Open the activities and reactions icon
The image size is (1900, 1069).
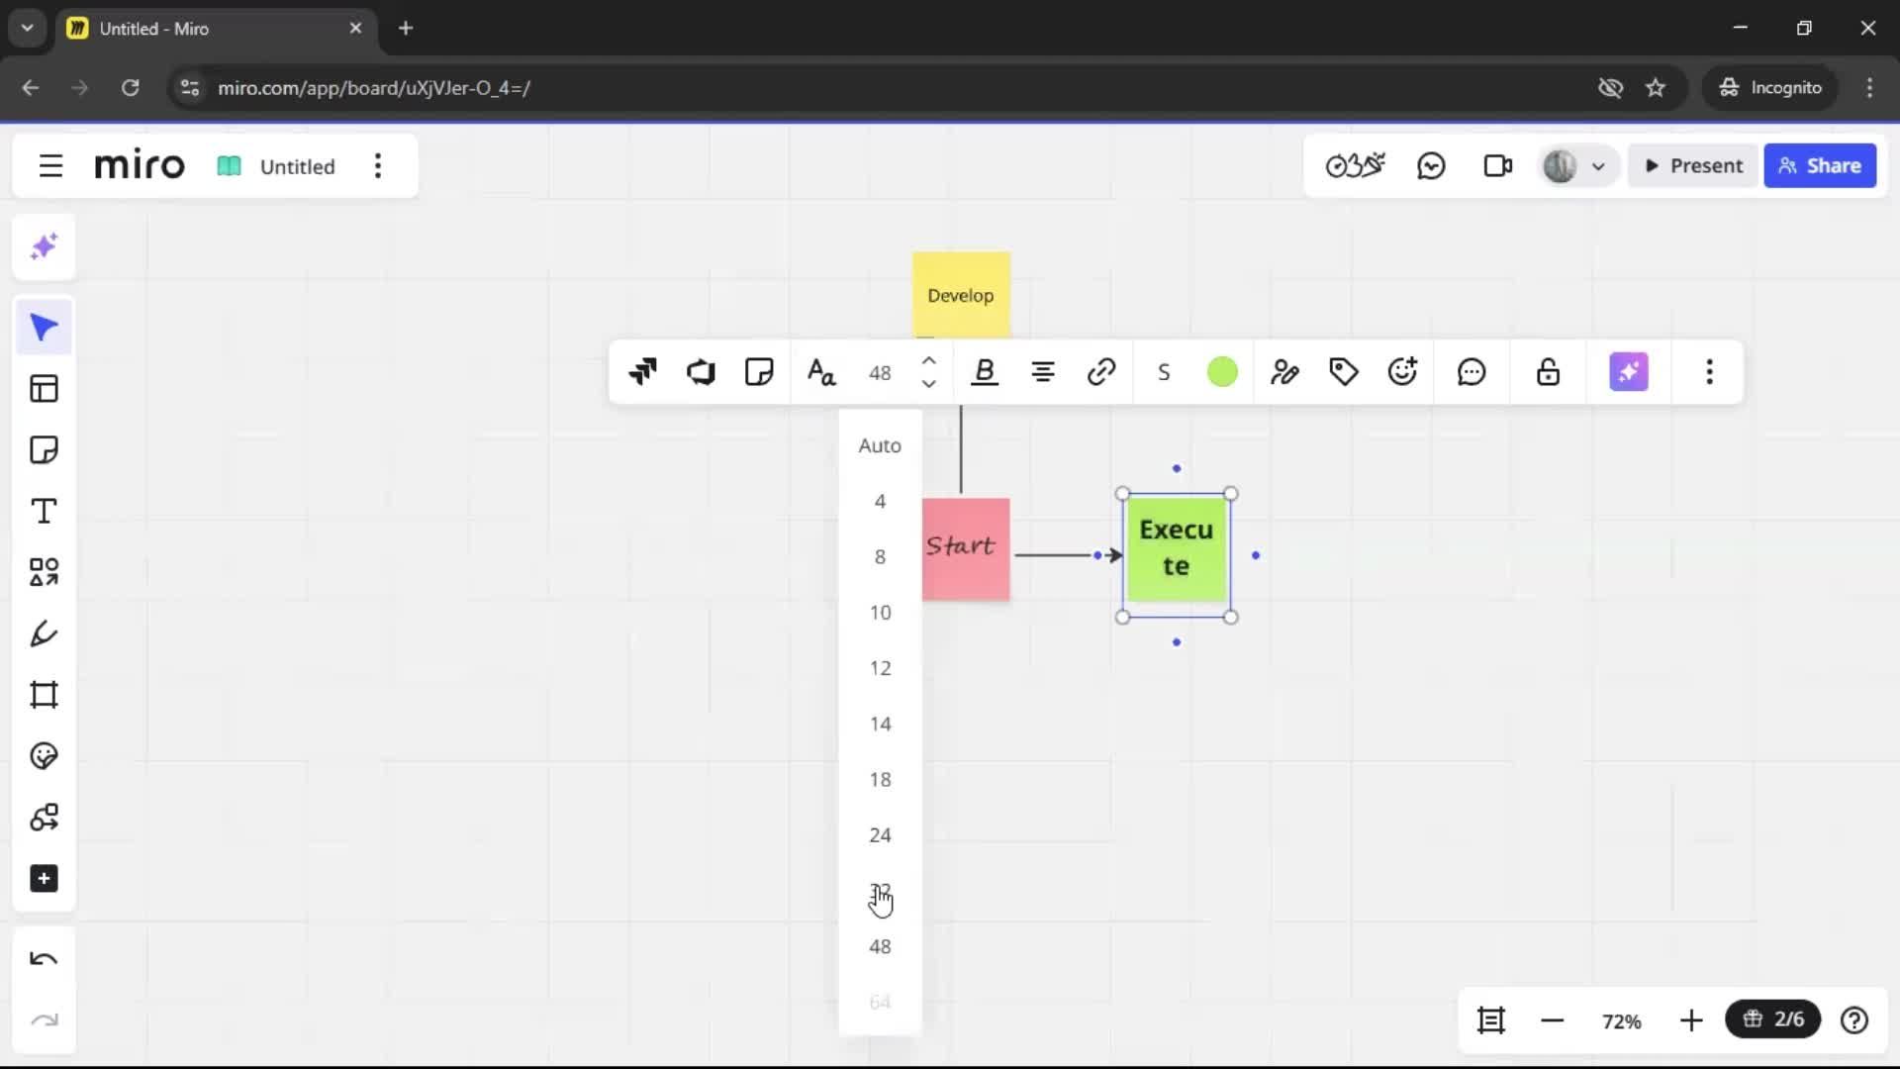(1355, 166)
